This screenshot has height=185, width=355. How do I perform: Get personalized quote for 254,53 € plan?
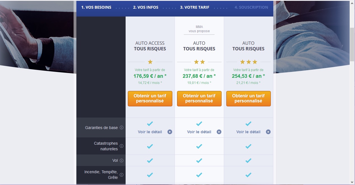[x=248, y=99]
